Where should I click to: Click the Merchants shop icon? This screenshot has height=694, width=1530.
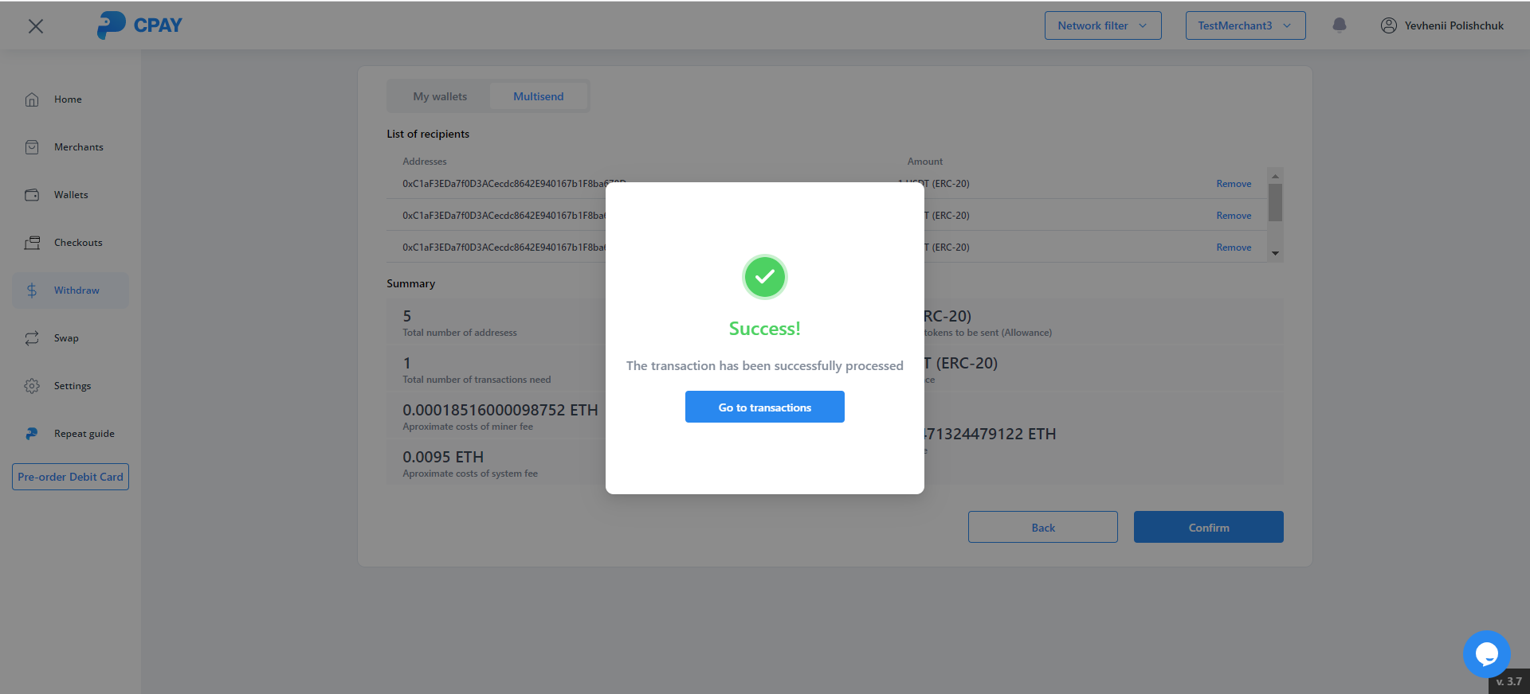tap(32, 147)
